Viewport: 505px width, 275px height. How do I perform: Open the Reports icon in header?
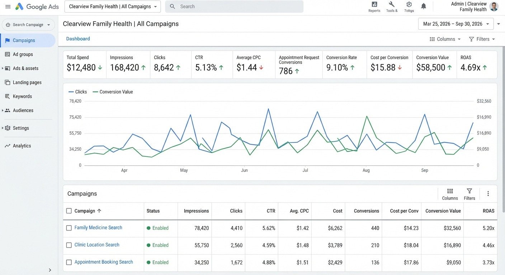(x=374, y=5)
